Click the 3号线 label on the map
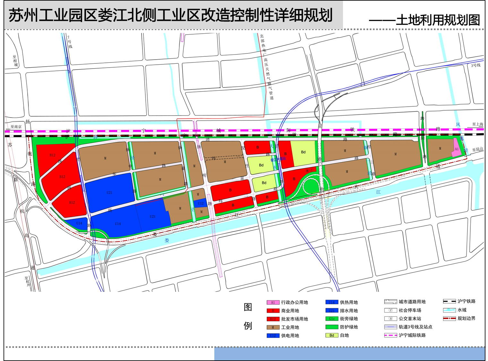This screenshot has height=361, width=488. pyautogui.click(x=475, y=65)
